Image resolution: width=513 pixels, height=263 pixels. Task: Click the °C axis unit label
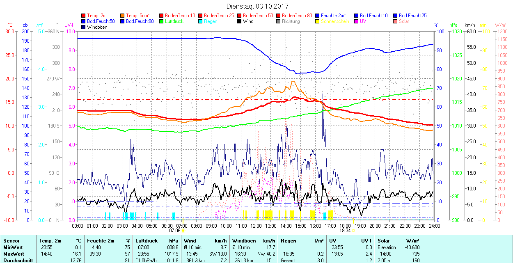[x=11, y=25]
